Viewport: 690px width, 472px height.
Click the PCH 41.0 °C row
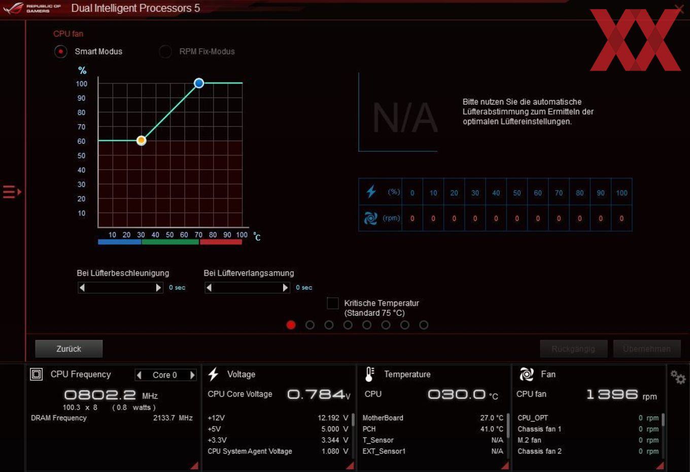[433, 429]
